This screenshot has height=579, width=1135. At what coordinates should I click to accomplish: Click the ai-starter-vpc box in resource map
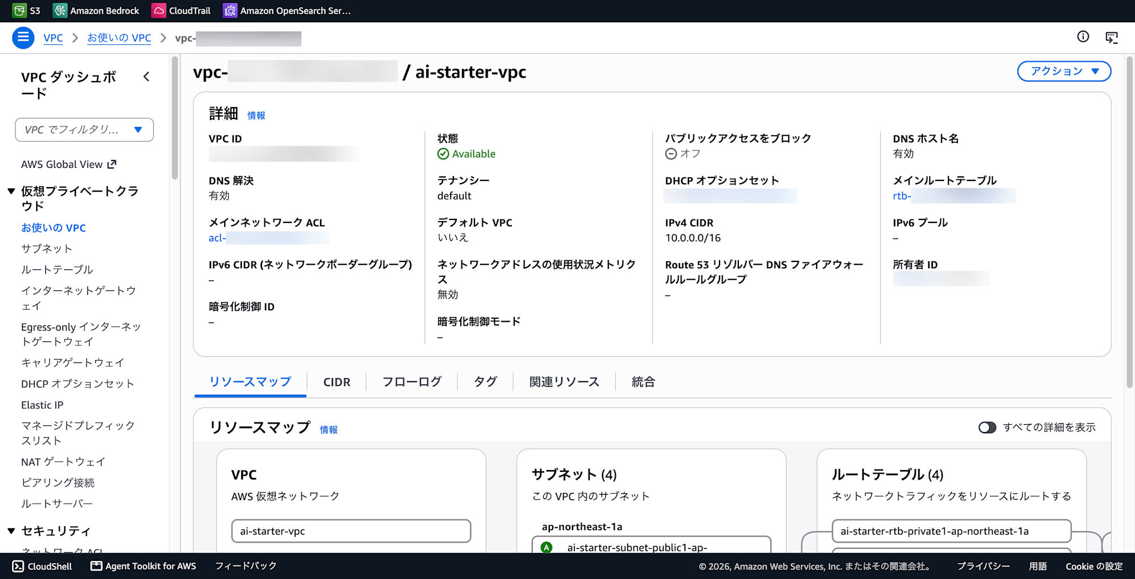click(x=351, y=531)
